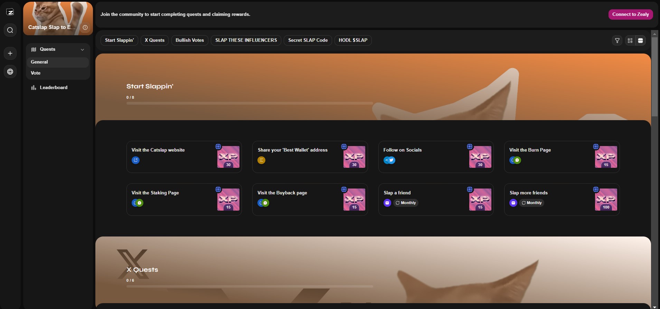Jump to X Quests category chip
The image size is (660, 309).
tap(154, 40)
